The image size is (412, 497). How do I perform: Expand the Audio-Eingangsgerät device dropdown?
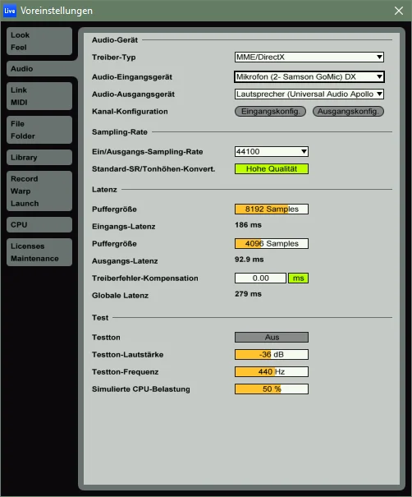coord(309,76)
